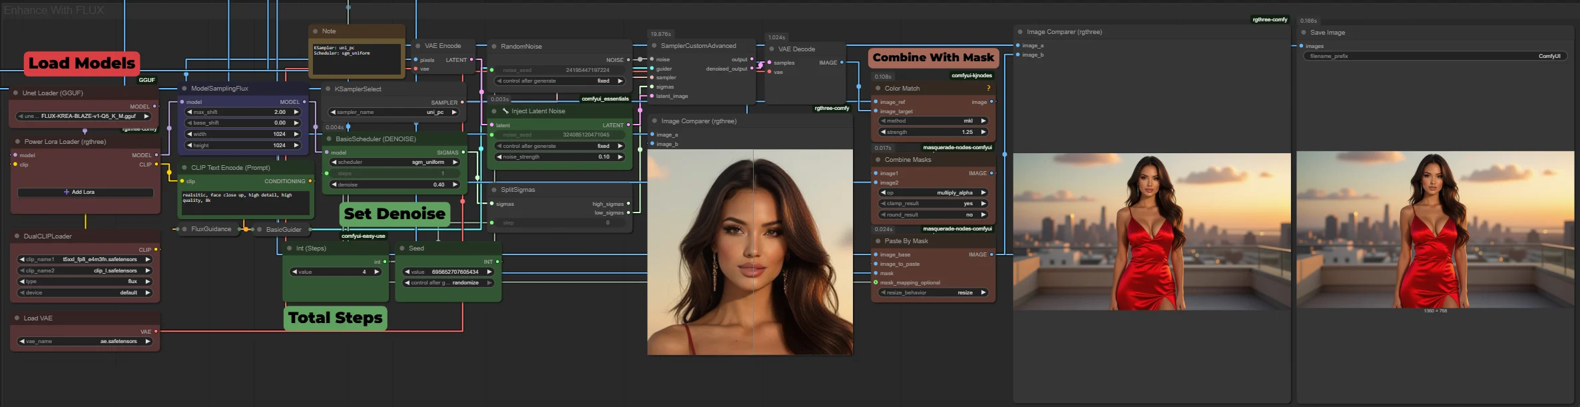This screenshot has height=407, width=1580.
Task: Open the Color Match method mkl dropdown
Action: [933, 121]
